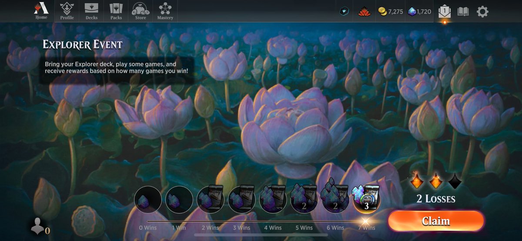Open the Mastery tab
This screenshot has width=522, height=241.
click(165, 11)
